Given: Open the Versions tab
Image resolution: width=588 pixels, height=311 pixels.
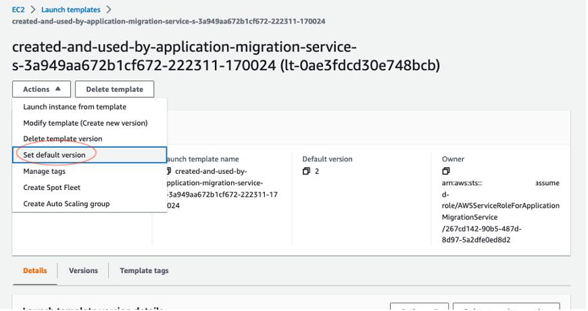Looking at the screenshot, I should click(83, 270).
